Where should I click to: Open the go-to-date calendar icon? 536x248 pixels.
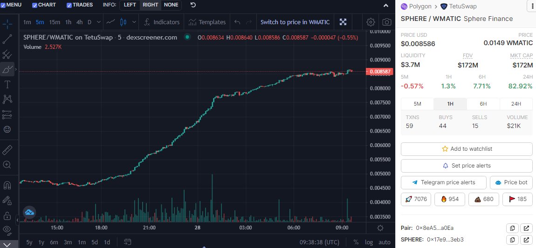[x=128, y=242]
